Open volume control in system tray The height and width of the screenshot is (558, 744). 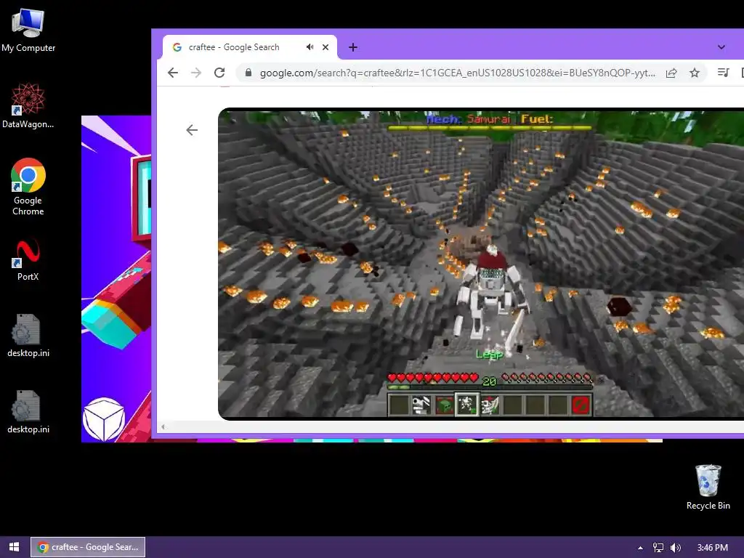676,548
